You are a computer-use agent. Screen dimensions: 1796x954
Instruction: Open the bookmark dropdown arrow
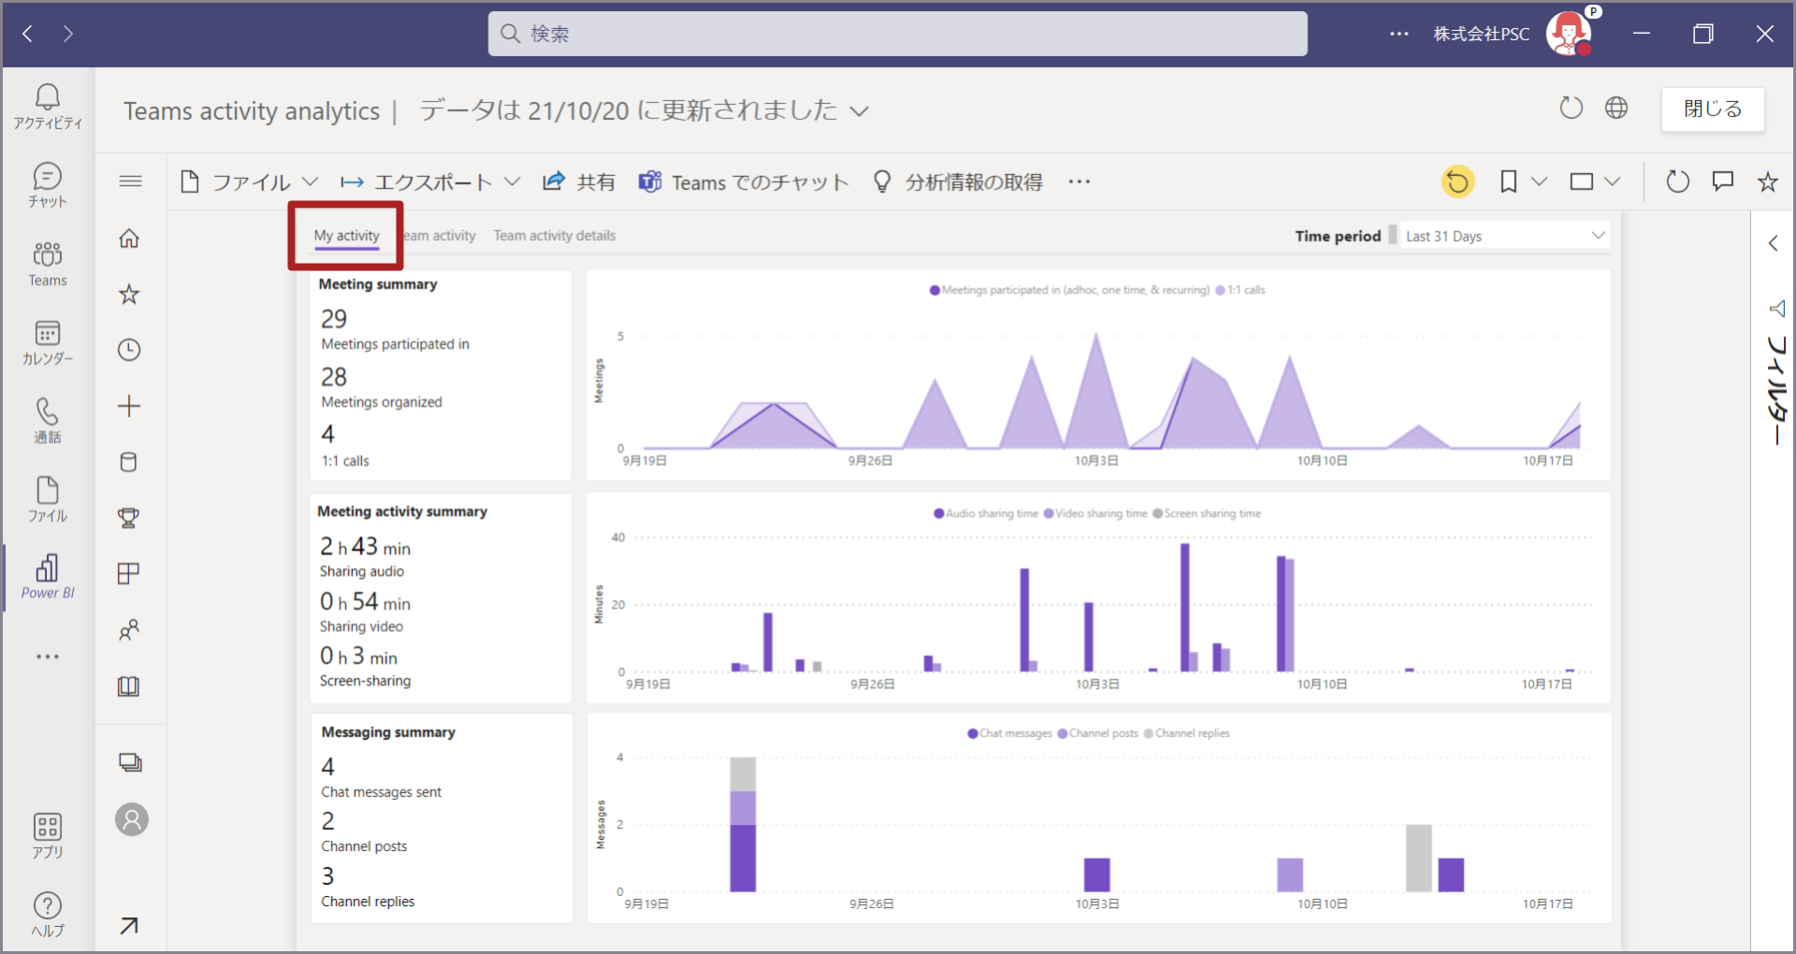click(x=1539, y=181)
